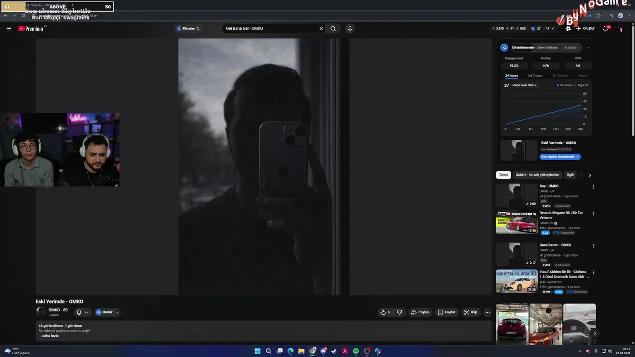
Task: Click the See similar thumbnails button
Action: pyautogui.click(x=560, y=157)
